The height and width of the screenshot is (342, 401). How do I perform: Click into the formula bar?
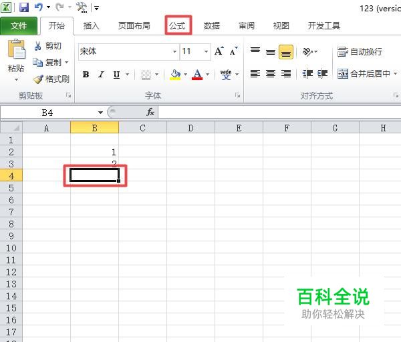(x=279, y=113)
